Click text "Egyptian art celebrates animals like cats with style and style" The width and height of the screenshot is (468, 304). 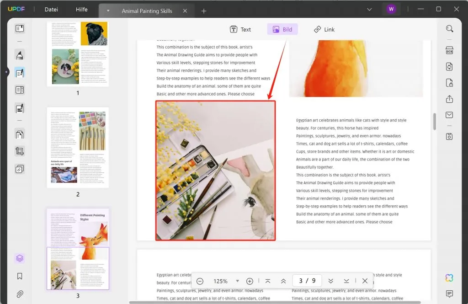pos(351,120)
